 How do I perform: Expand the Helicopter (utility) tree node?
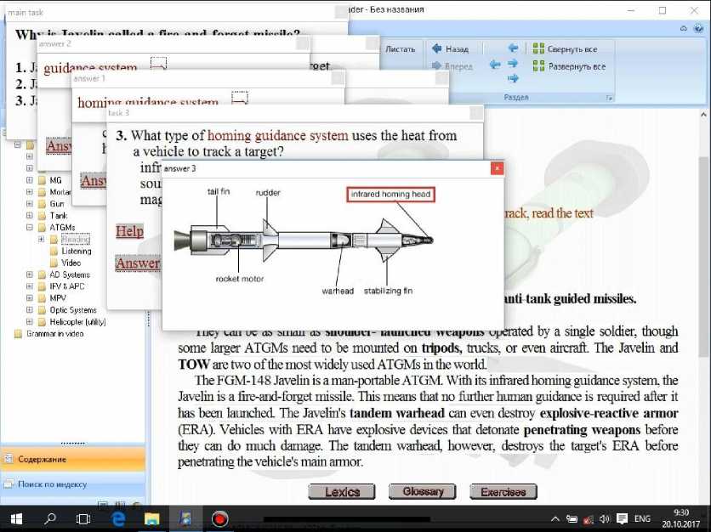tap(30, 321)
